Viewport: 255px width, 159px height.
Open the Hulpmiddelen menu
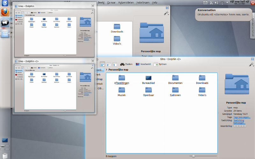click(126, 3)
